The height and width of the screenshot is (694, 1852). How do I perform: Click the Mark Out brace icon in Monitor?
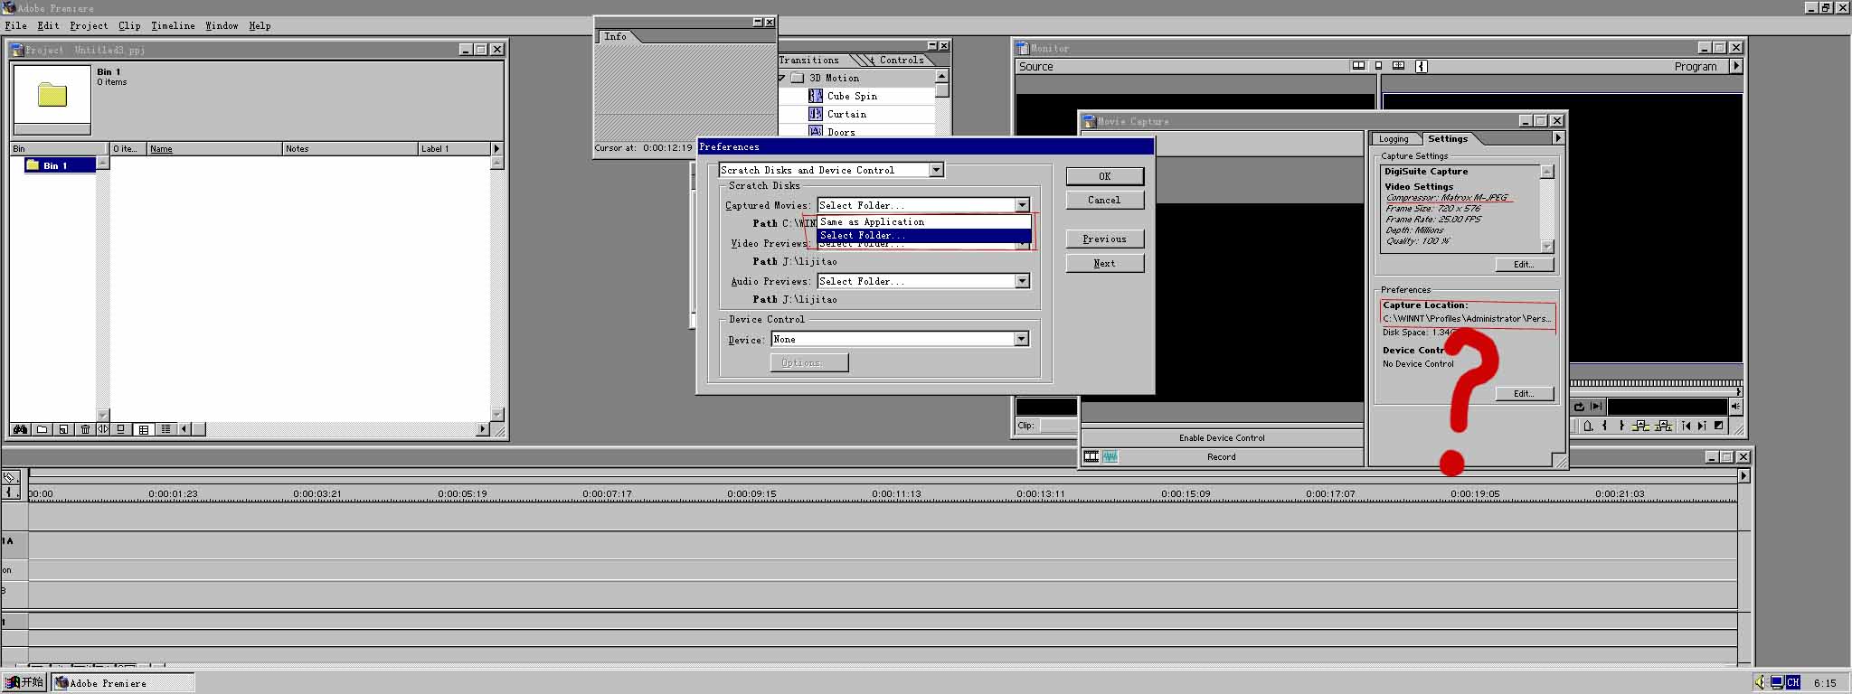coord(1621,426)
